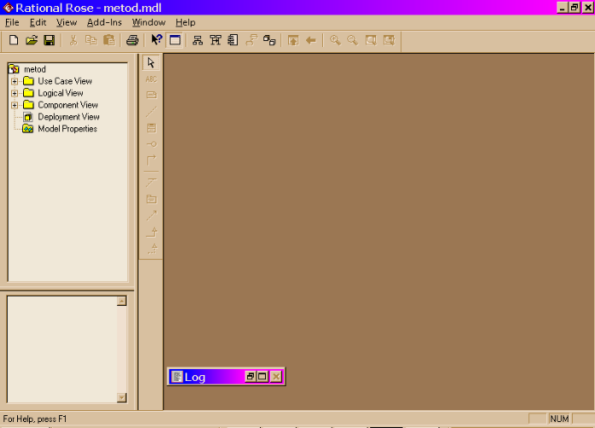
Task: Click the Copy icon in toolbar
Action: coord(91,40)
